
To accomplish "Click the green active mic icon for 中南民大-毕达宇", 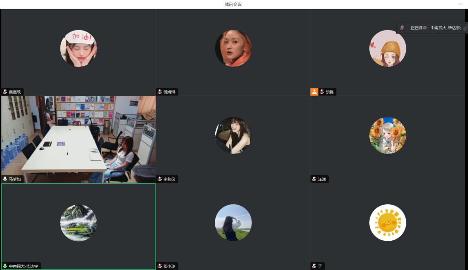I will click(5, 266).
